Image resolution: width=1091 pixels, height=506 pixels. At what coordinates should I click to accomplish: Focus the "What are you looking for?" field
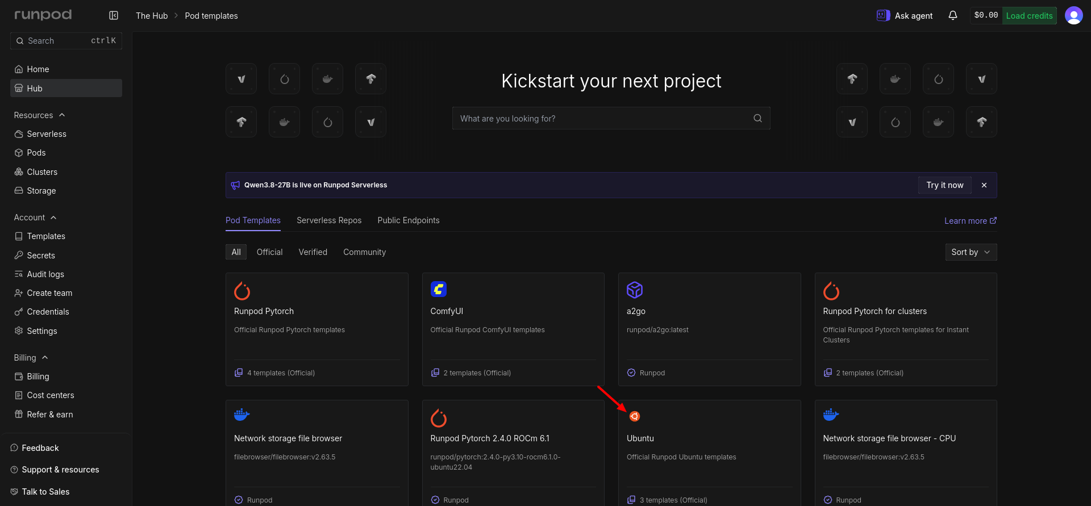611,118
